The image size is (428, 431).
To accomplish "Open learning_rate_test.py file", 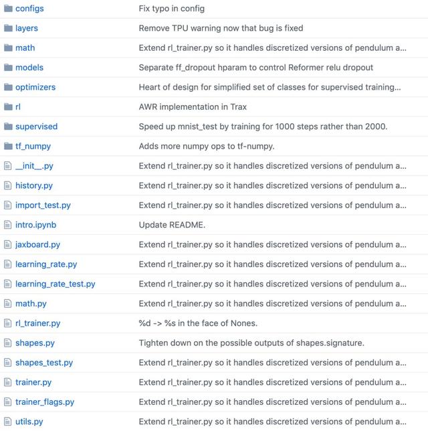I will tap(55, 284).
